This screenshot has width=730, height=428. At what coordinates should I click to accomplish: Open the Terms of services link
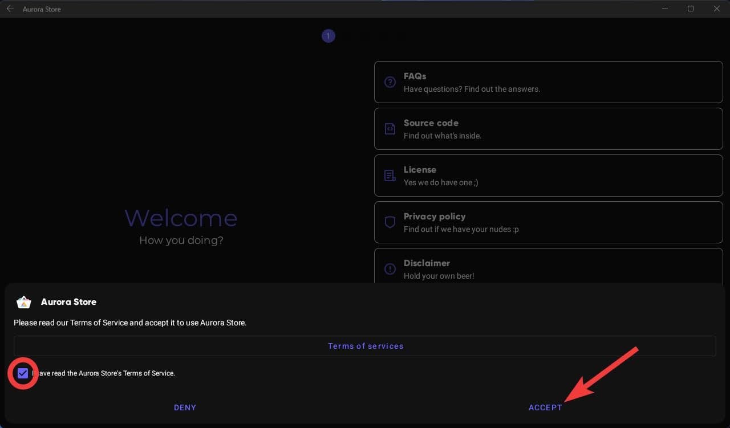tap(365, 346)
